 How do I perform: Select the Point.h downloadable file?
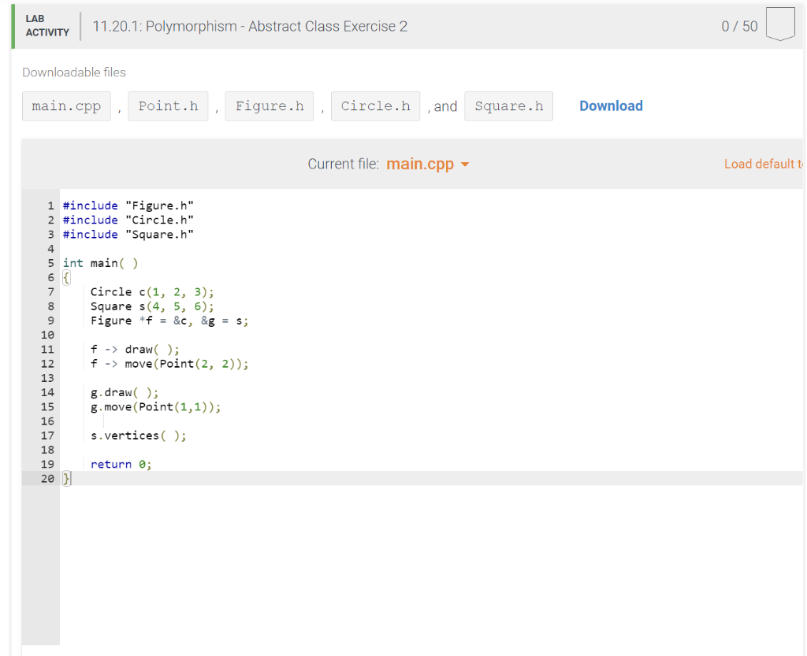(168, 106)
